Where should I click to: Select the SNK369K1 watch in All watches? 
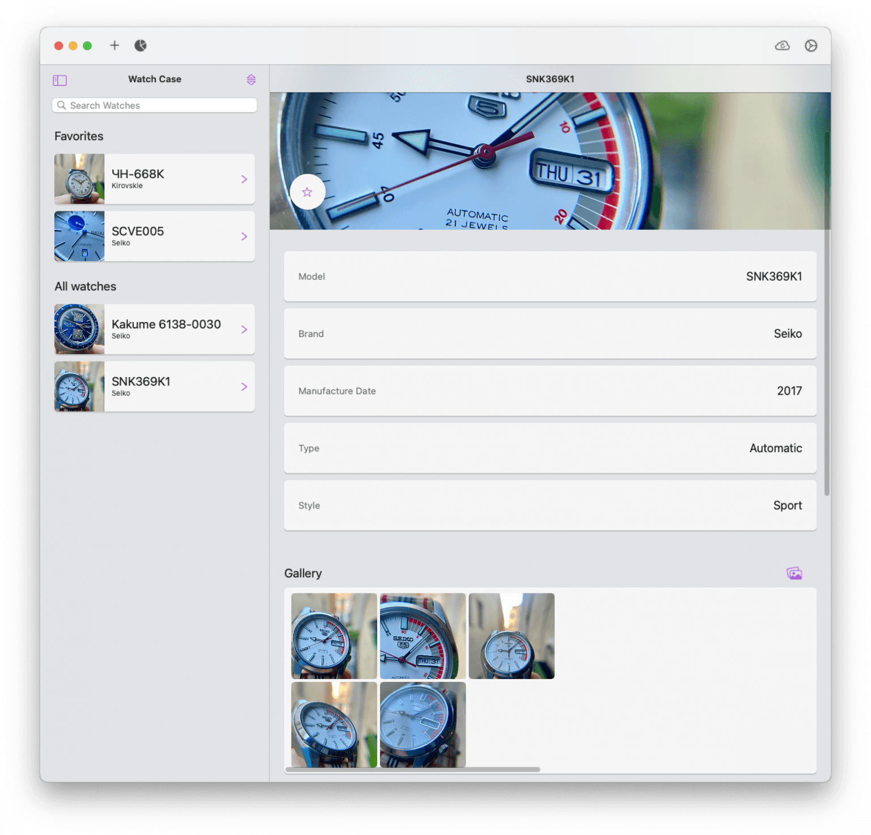(x=154, y=387)
